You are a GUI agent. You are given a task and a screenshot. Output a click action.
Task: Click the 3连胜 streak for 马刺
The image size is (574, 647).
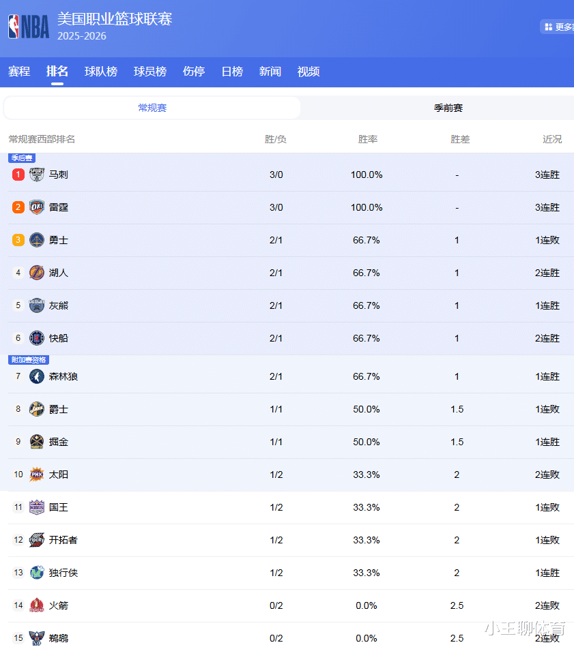[x=547, y=175]
